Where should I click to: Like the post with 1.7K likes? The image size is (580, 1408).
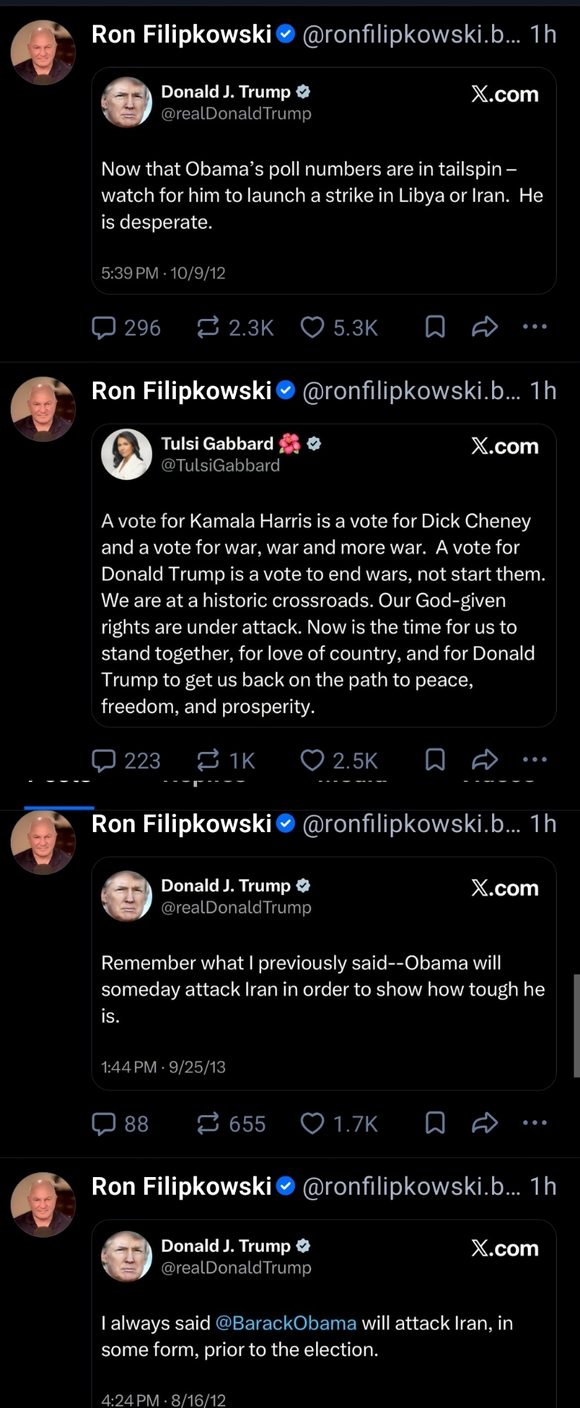313,1124
